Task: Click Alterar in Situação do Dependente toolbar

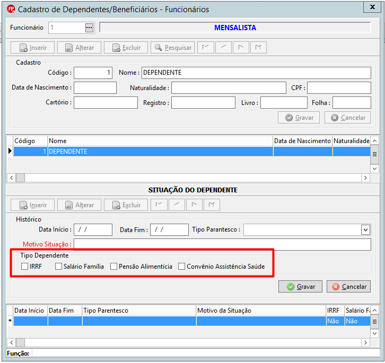Action: pos(80,205)
